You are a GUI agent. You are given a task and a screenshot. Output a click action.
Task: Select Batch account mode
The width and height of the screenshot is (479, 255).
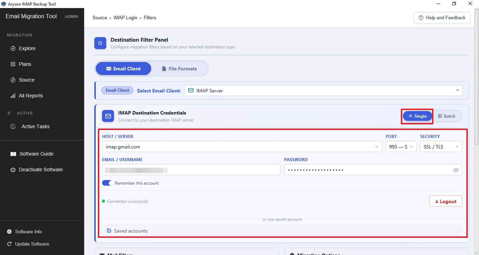click(446, 116)
